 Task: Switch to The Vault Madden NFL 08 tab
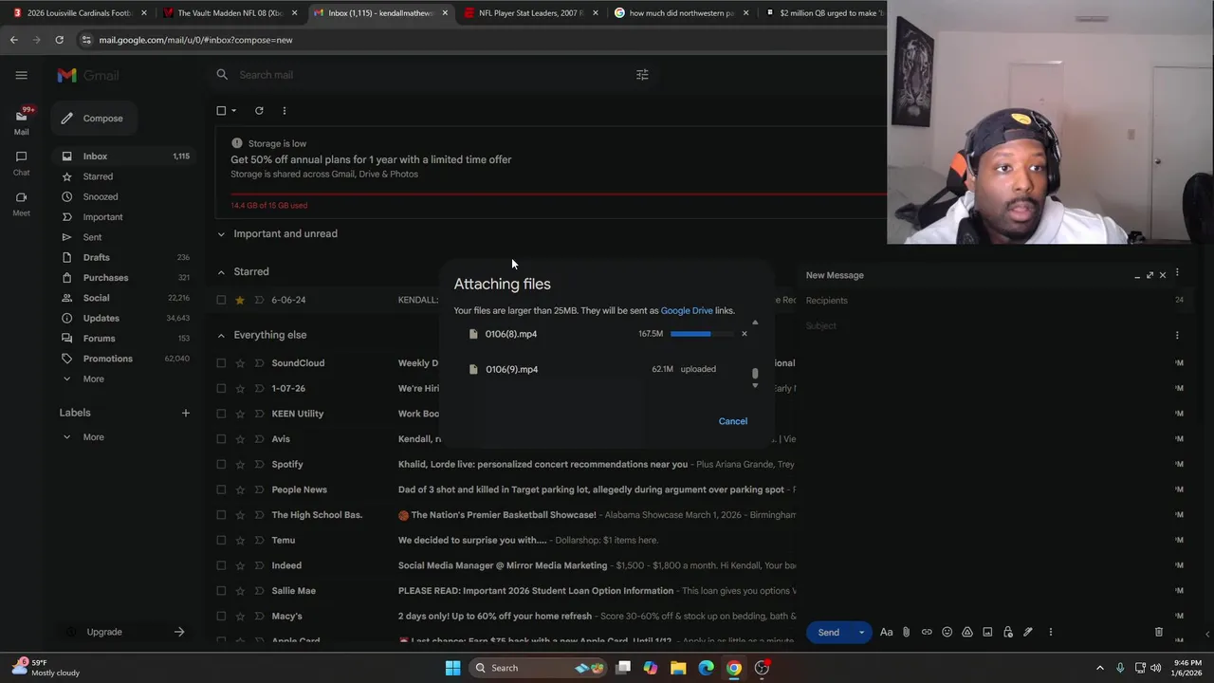pyautogui.click(x=228, y=13)
